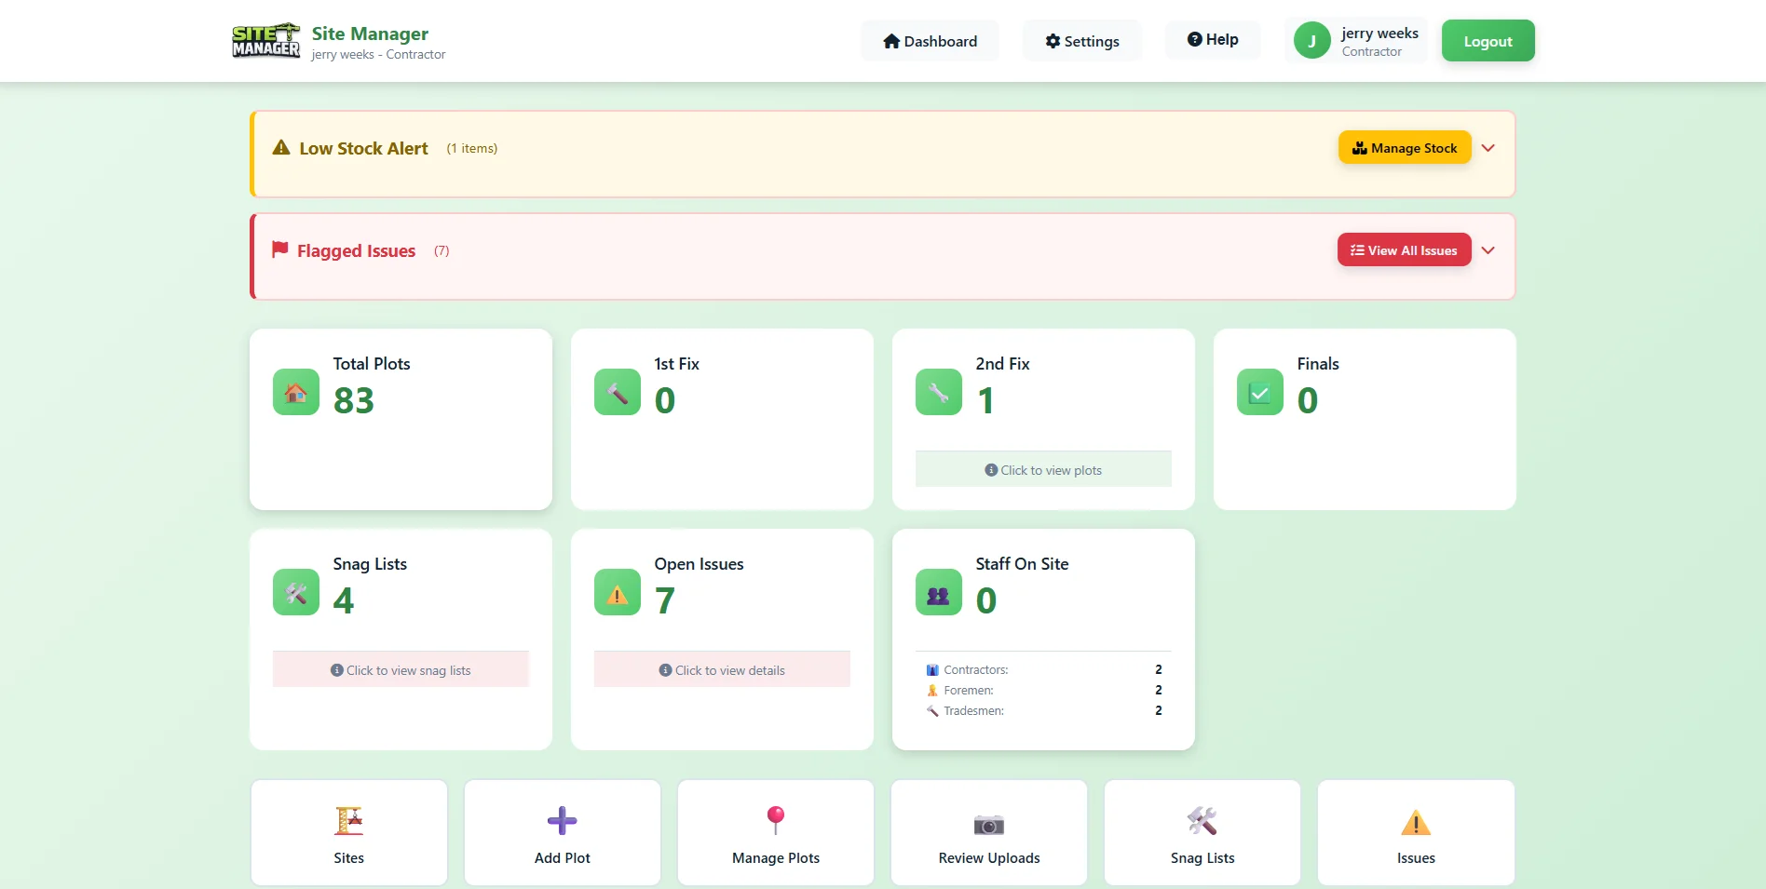Open the Review Uploads camera icon
The height and width of the screenshot is (889, 1766).
987,823
